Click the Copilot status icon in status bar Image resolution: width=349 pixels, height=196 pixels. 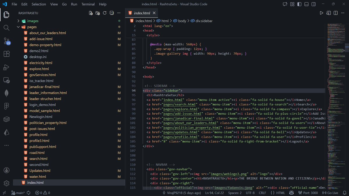pyautogui.click(x=291, y=193)
